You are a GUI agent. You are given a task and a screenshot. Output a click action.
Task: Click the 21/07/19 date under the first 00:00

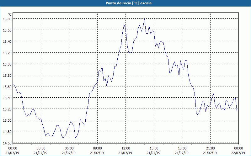tap(12, 153)
